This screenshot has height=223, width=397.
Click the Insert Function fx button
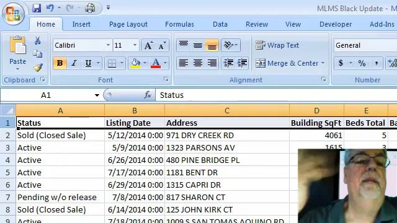[x=148, y=95]
